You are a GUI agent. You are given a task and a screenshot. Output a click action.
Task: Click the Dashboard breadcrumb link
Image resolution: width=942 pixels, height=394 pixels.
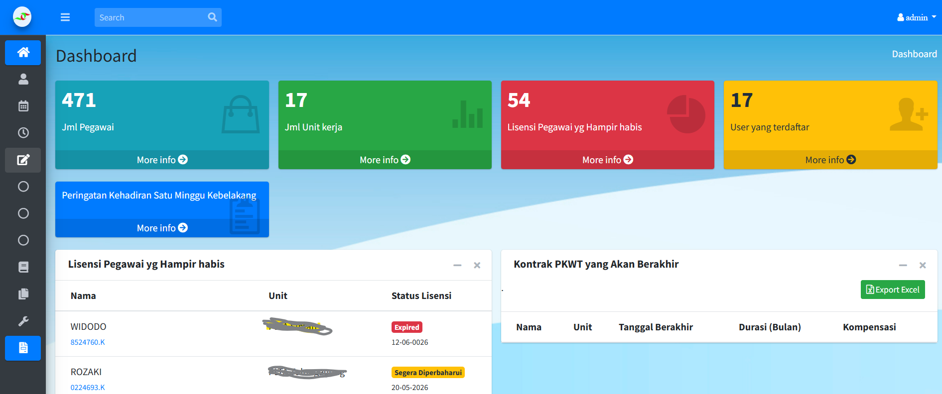(914, 54)
